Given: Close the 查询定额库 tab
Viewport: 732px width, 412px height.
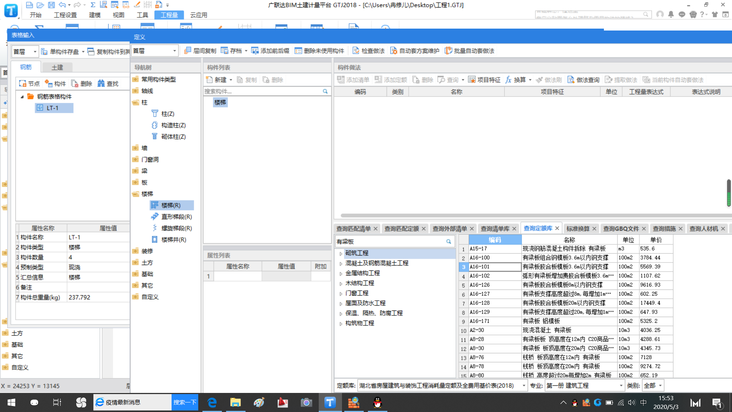Looking at the screenshot, I should click(x=557, y=228).
